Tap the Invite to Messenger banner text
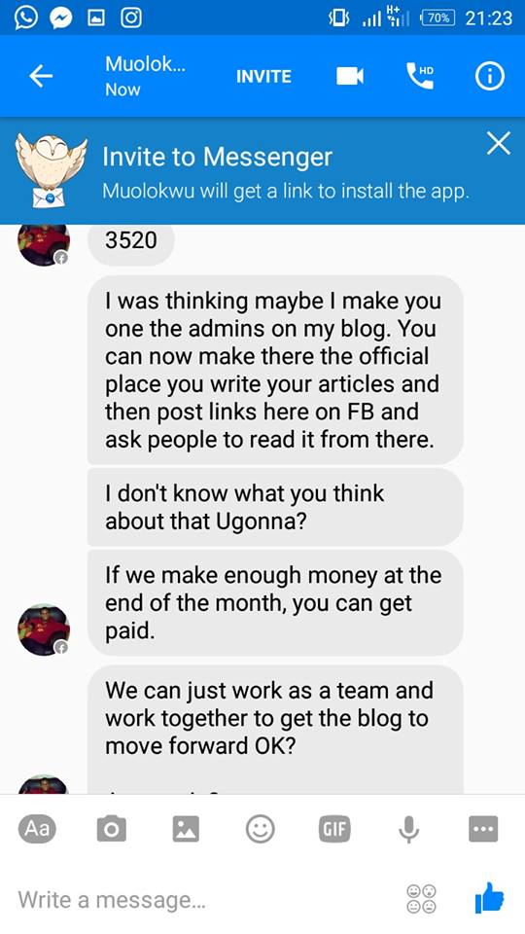525x934 pixels. coord(217,157)
